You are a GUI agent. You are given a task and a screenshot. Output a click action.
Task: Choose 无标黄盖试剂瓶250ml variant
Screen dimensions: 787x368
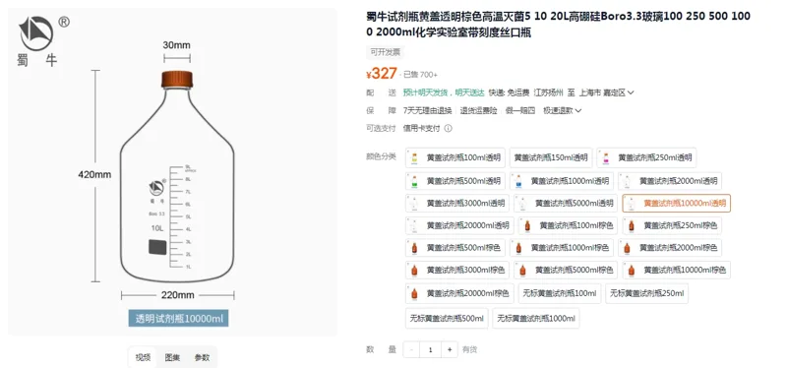click(646, 293)
